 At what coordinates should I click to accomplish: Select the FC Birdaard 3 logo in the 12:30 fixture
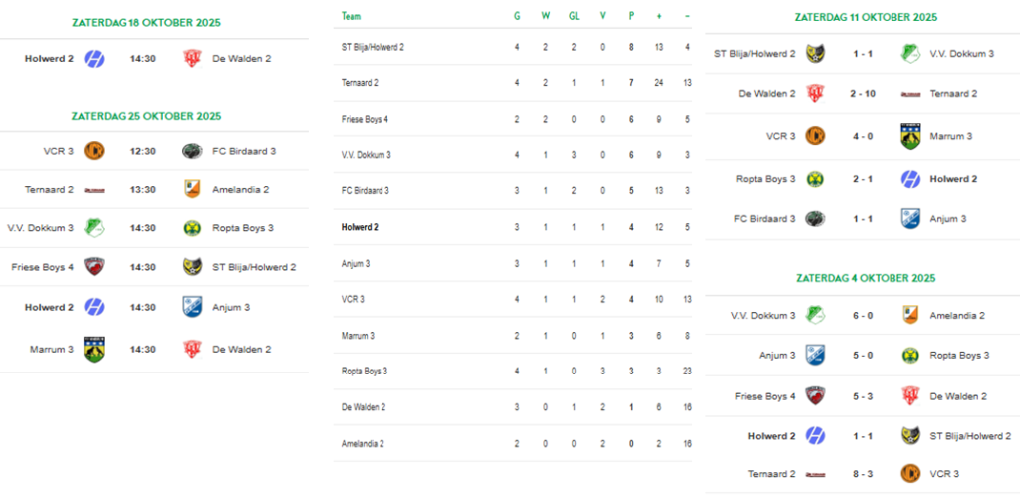point(192,151)
